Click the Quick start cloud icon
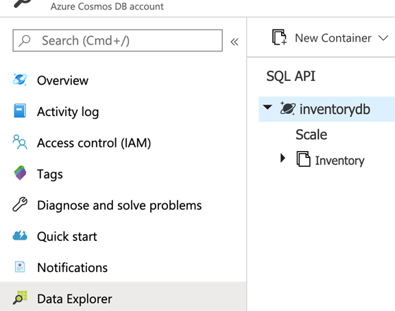This screenshot has width=395, height=311. [x=20, y=235]
